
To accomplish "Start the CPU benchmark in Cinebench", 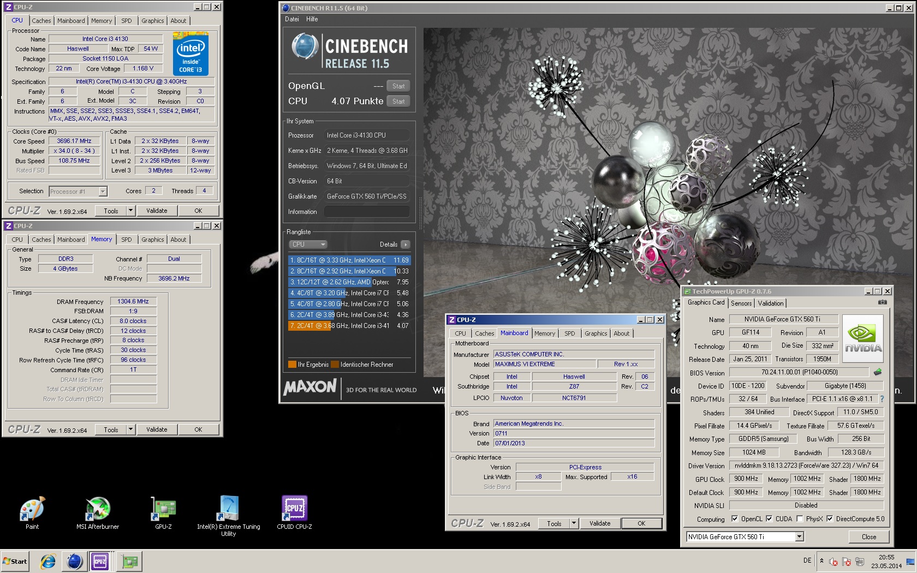I will pyautogui.click(x=398, y=102).
